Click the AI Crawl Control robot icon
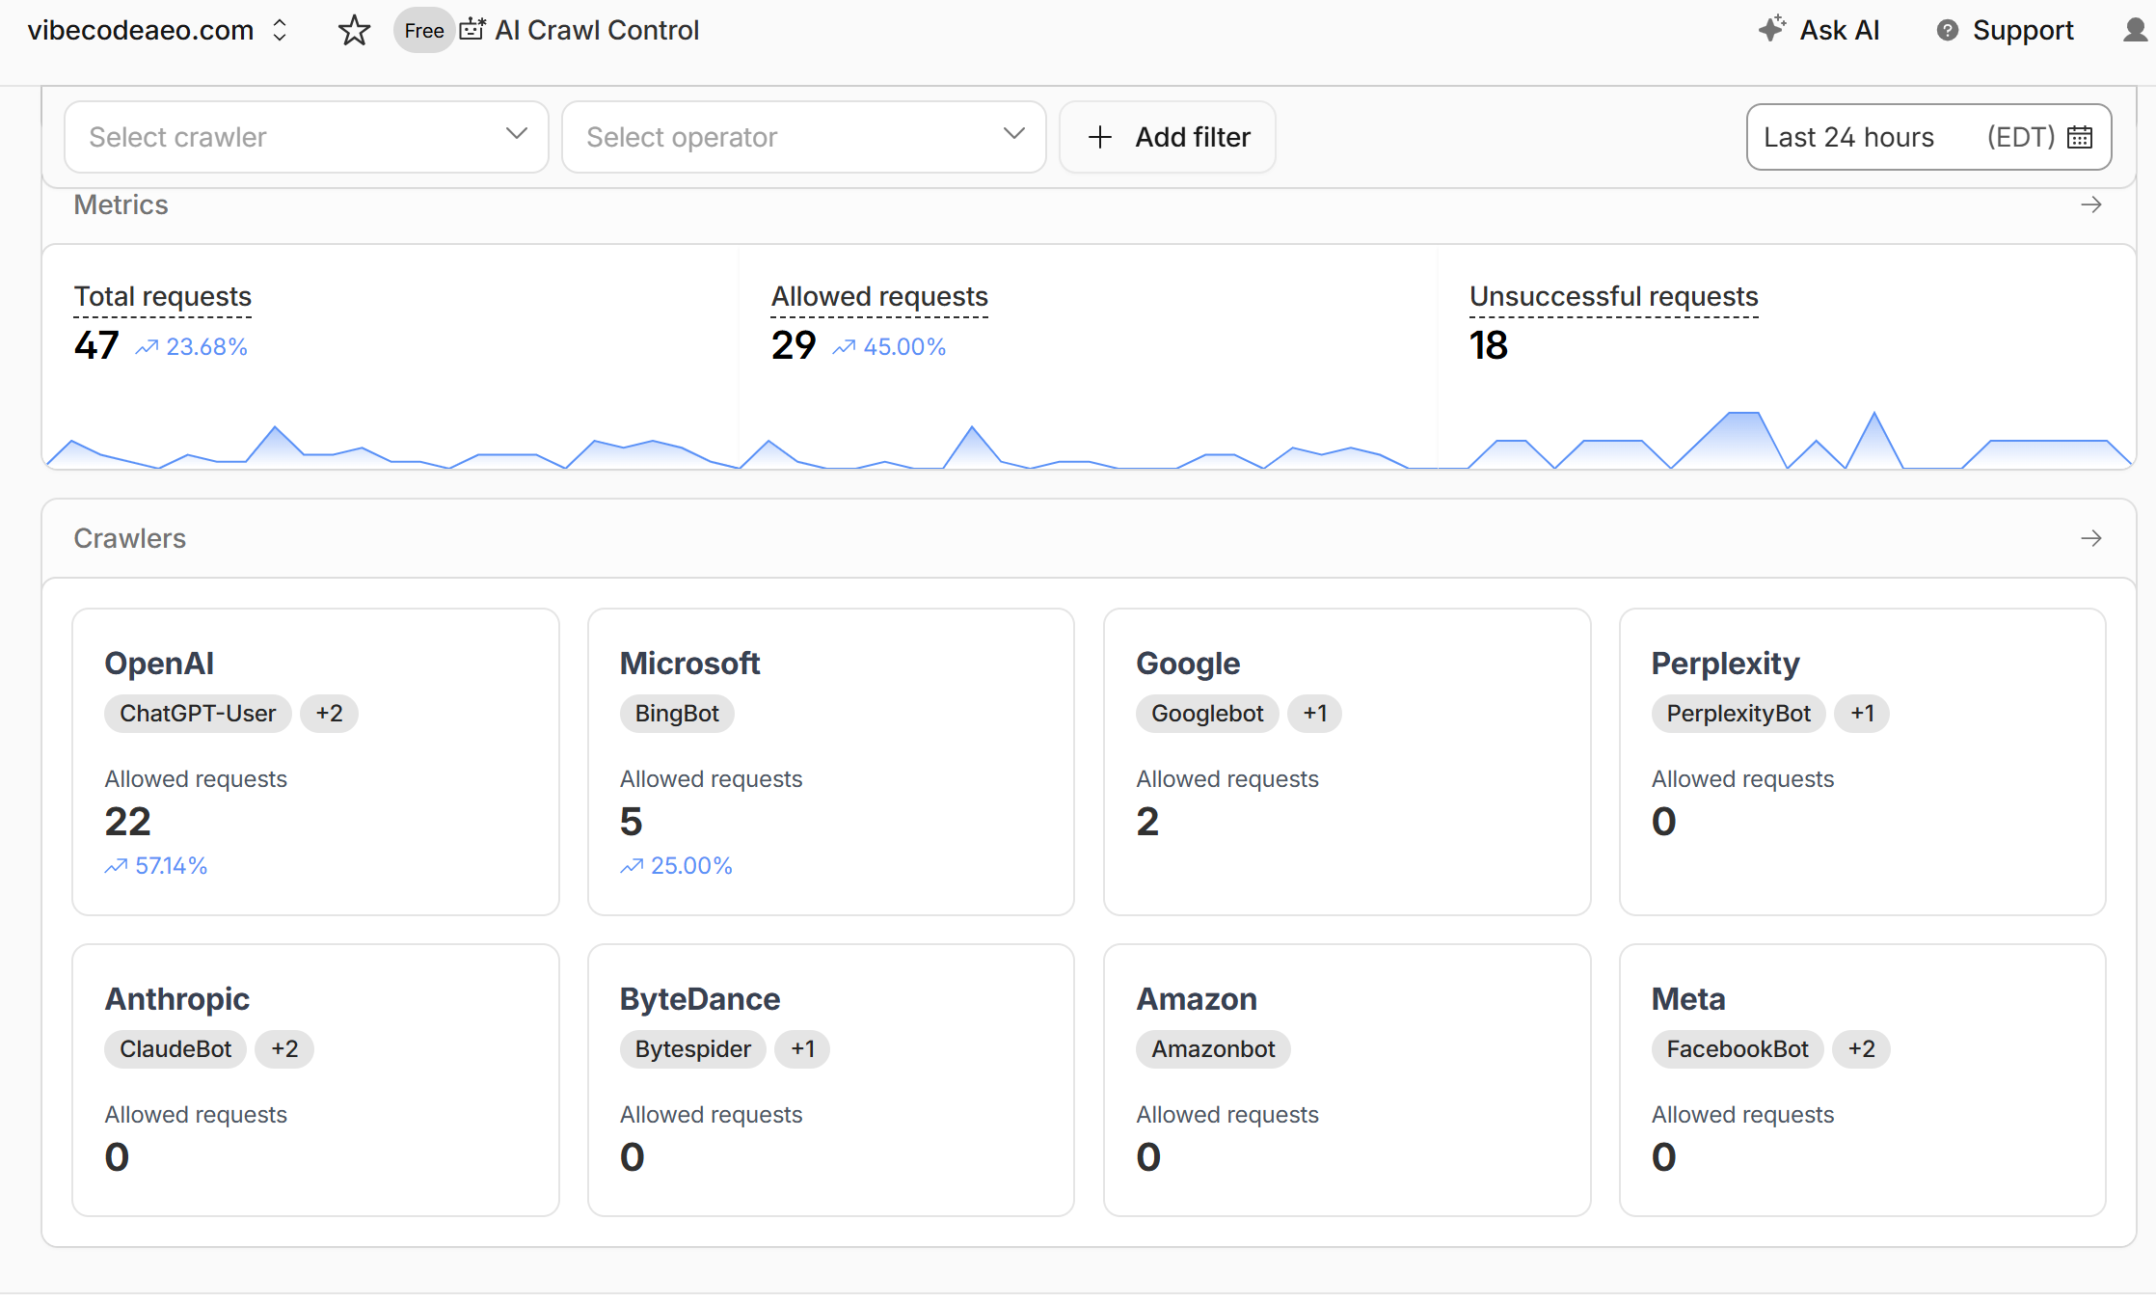Viewport: 2156px width, 1302px height. [472, 30]
